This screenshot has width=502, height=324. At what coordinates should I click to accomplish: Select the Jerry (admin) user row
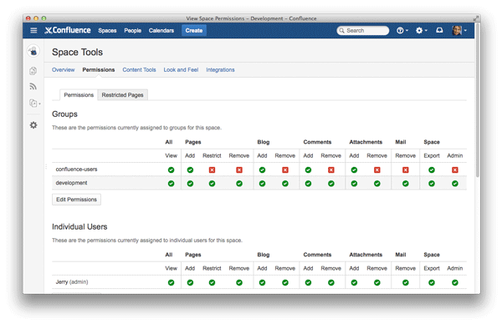(x=259, y=282)
